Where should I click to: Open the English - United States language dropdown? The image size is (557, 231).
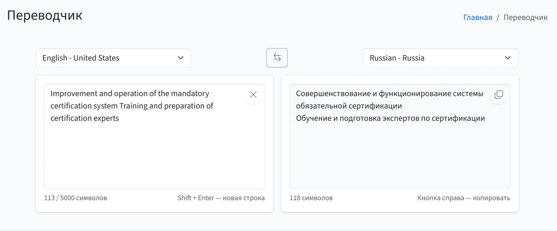(113, 58)
